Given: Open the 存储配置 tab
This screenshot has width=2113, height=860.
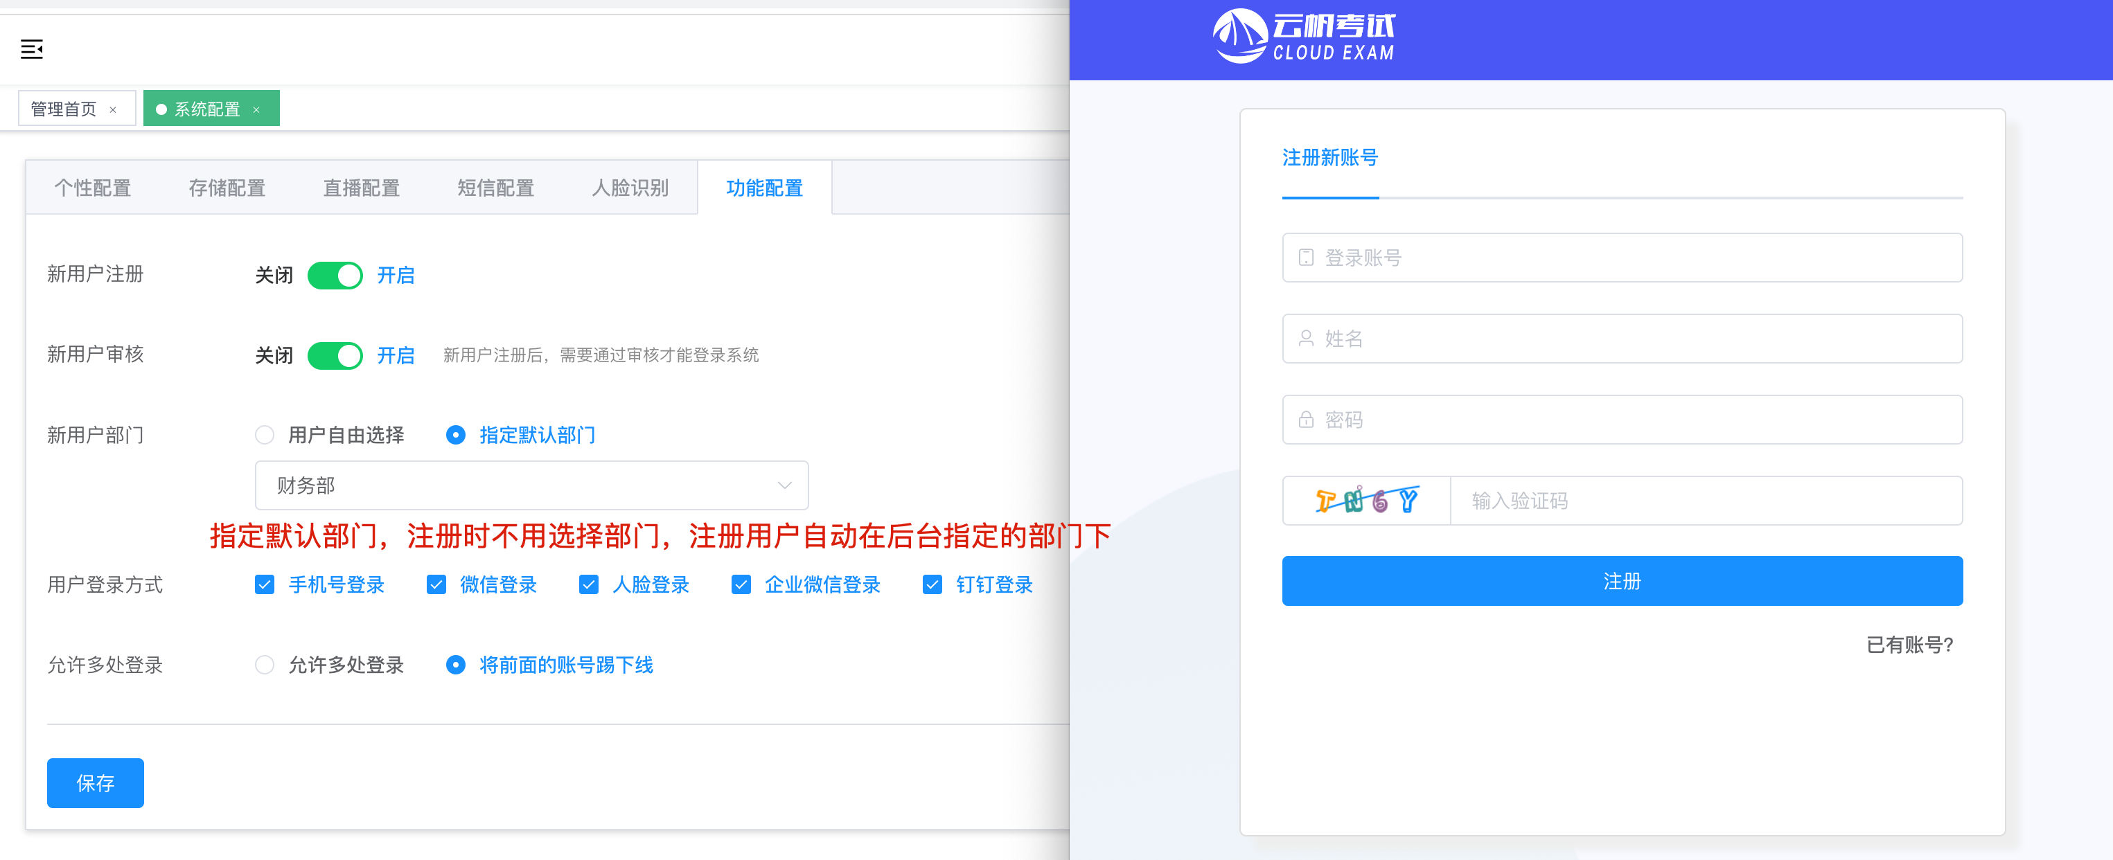Looking at the screenshot, I should [x=227, y=188].
